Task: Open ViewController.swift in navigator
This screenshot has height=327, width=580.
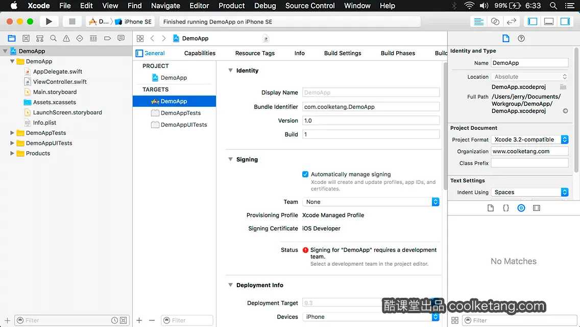Action: coord(60,82)
